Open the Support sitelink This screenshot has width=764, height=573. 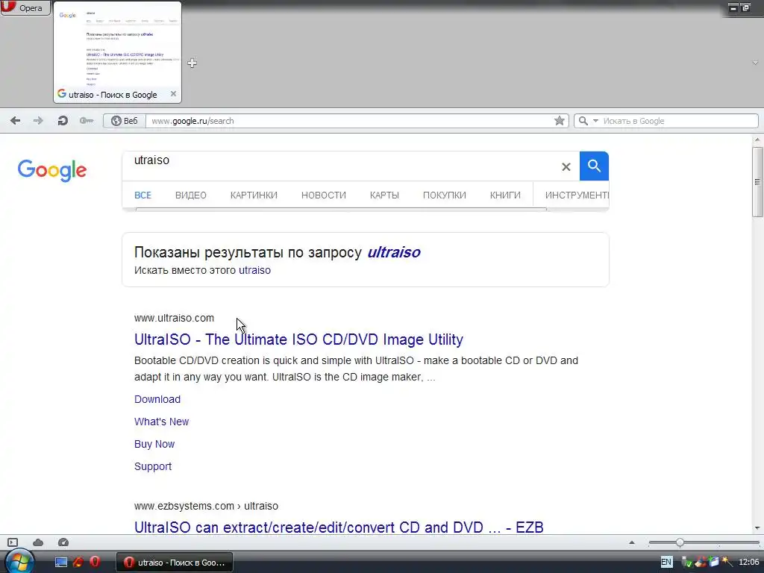point(153,467)
